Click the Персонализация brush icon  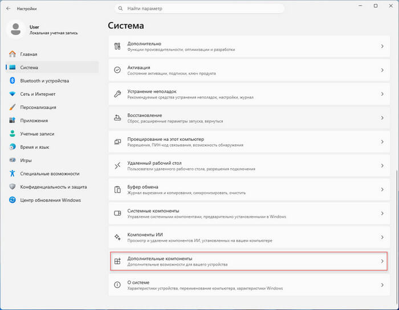(12, 107)
